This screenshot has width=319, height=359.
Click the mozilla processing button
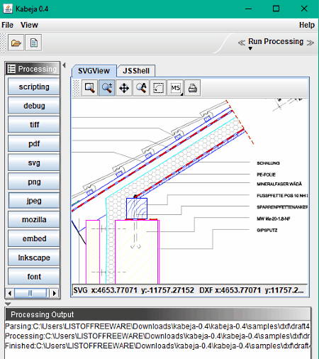point(34,219)
